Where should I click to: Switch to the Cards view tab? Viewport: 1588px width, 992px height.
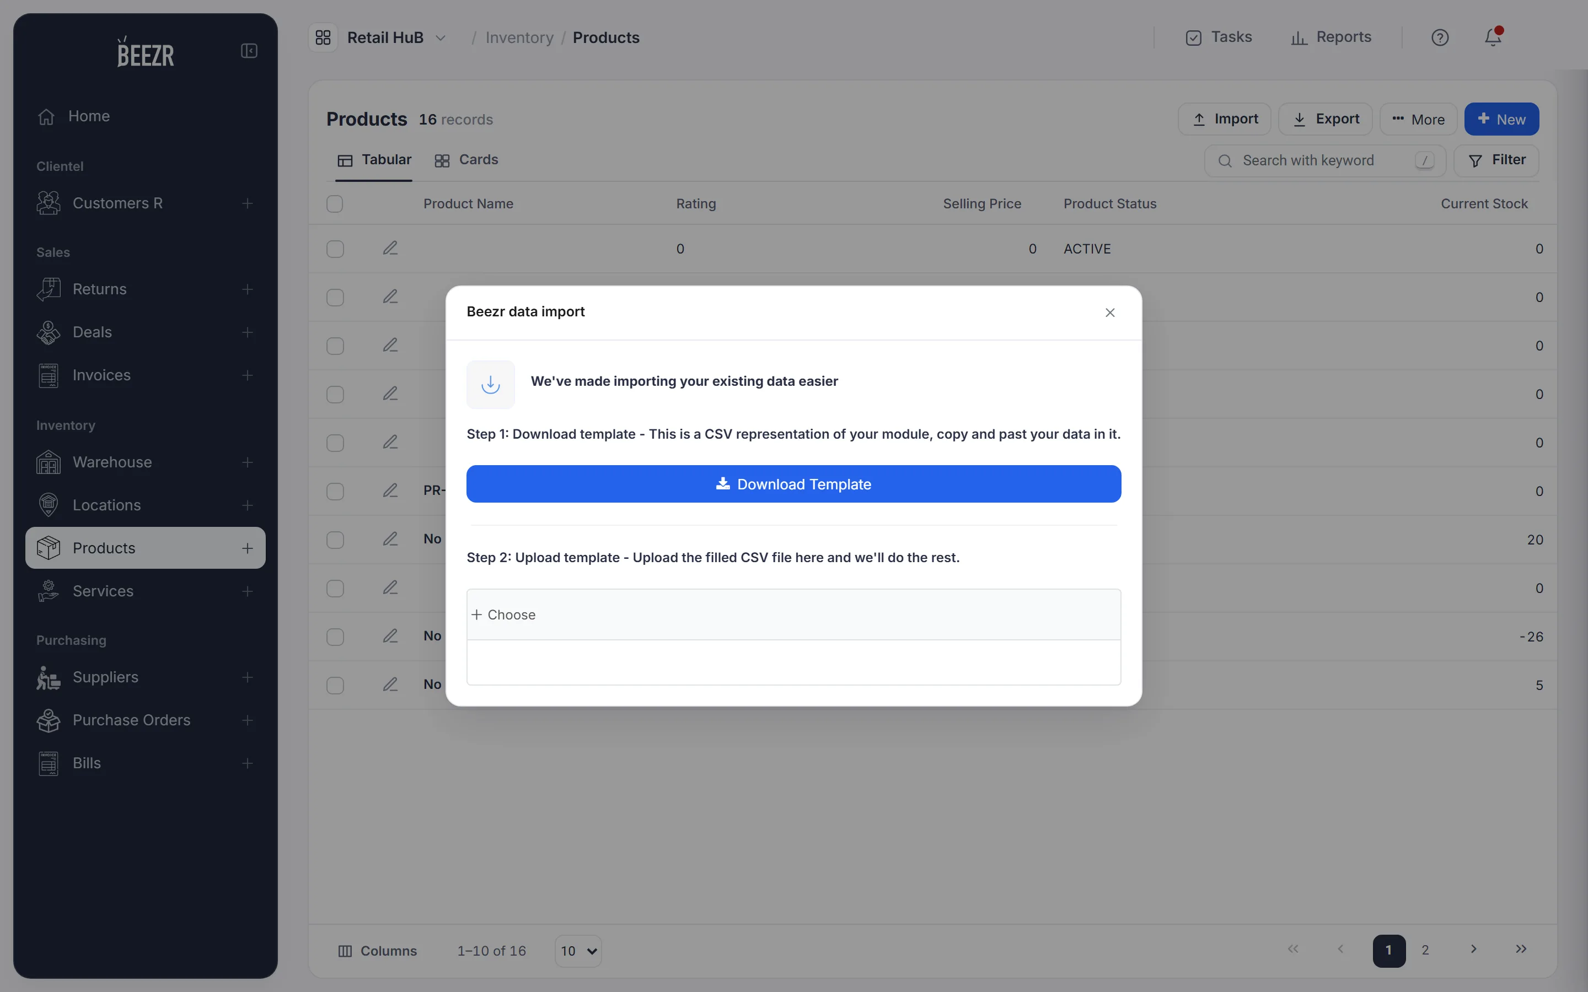click(466, 160)
